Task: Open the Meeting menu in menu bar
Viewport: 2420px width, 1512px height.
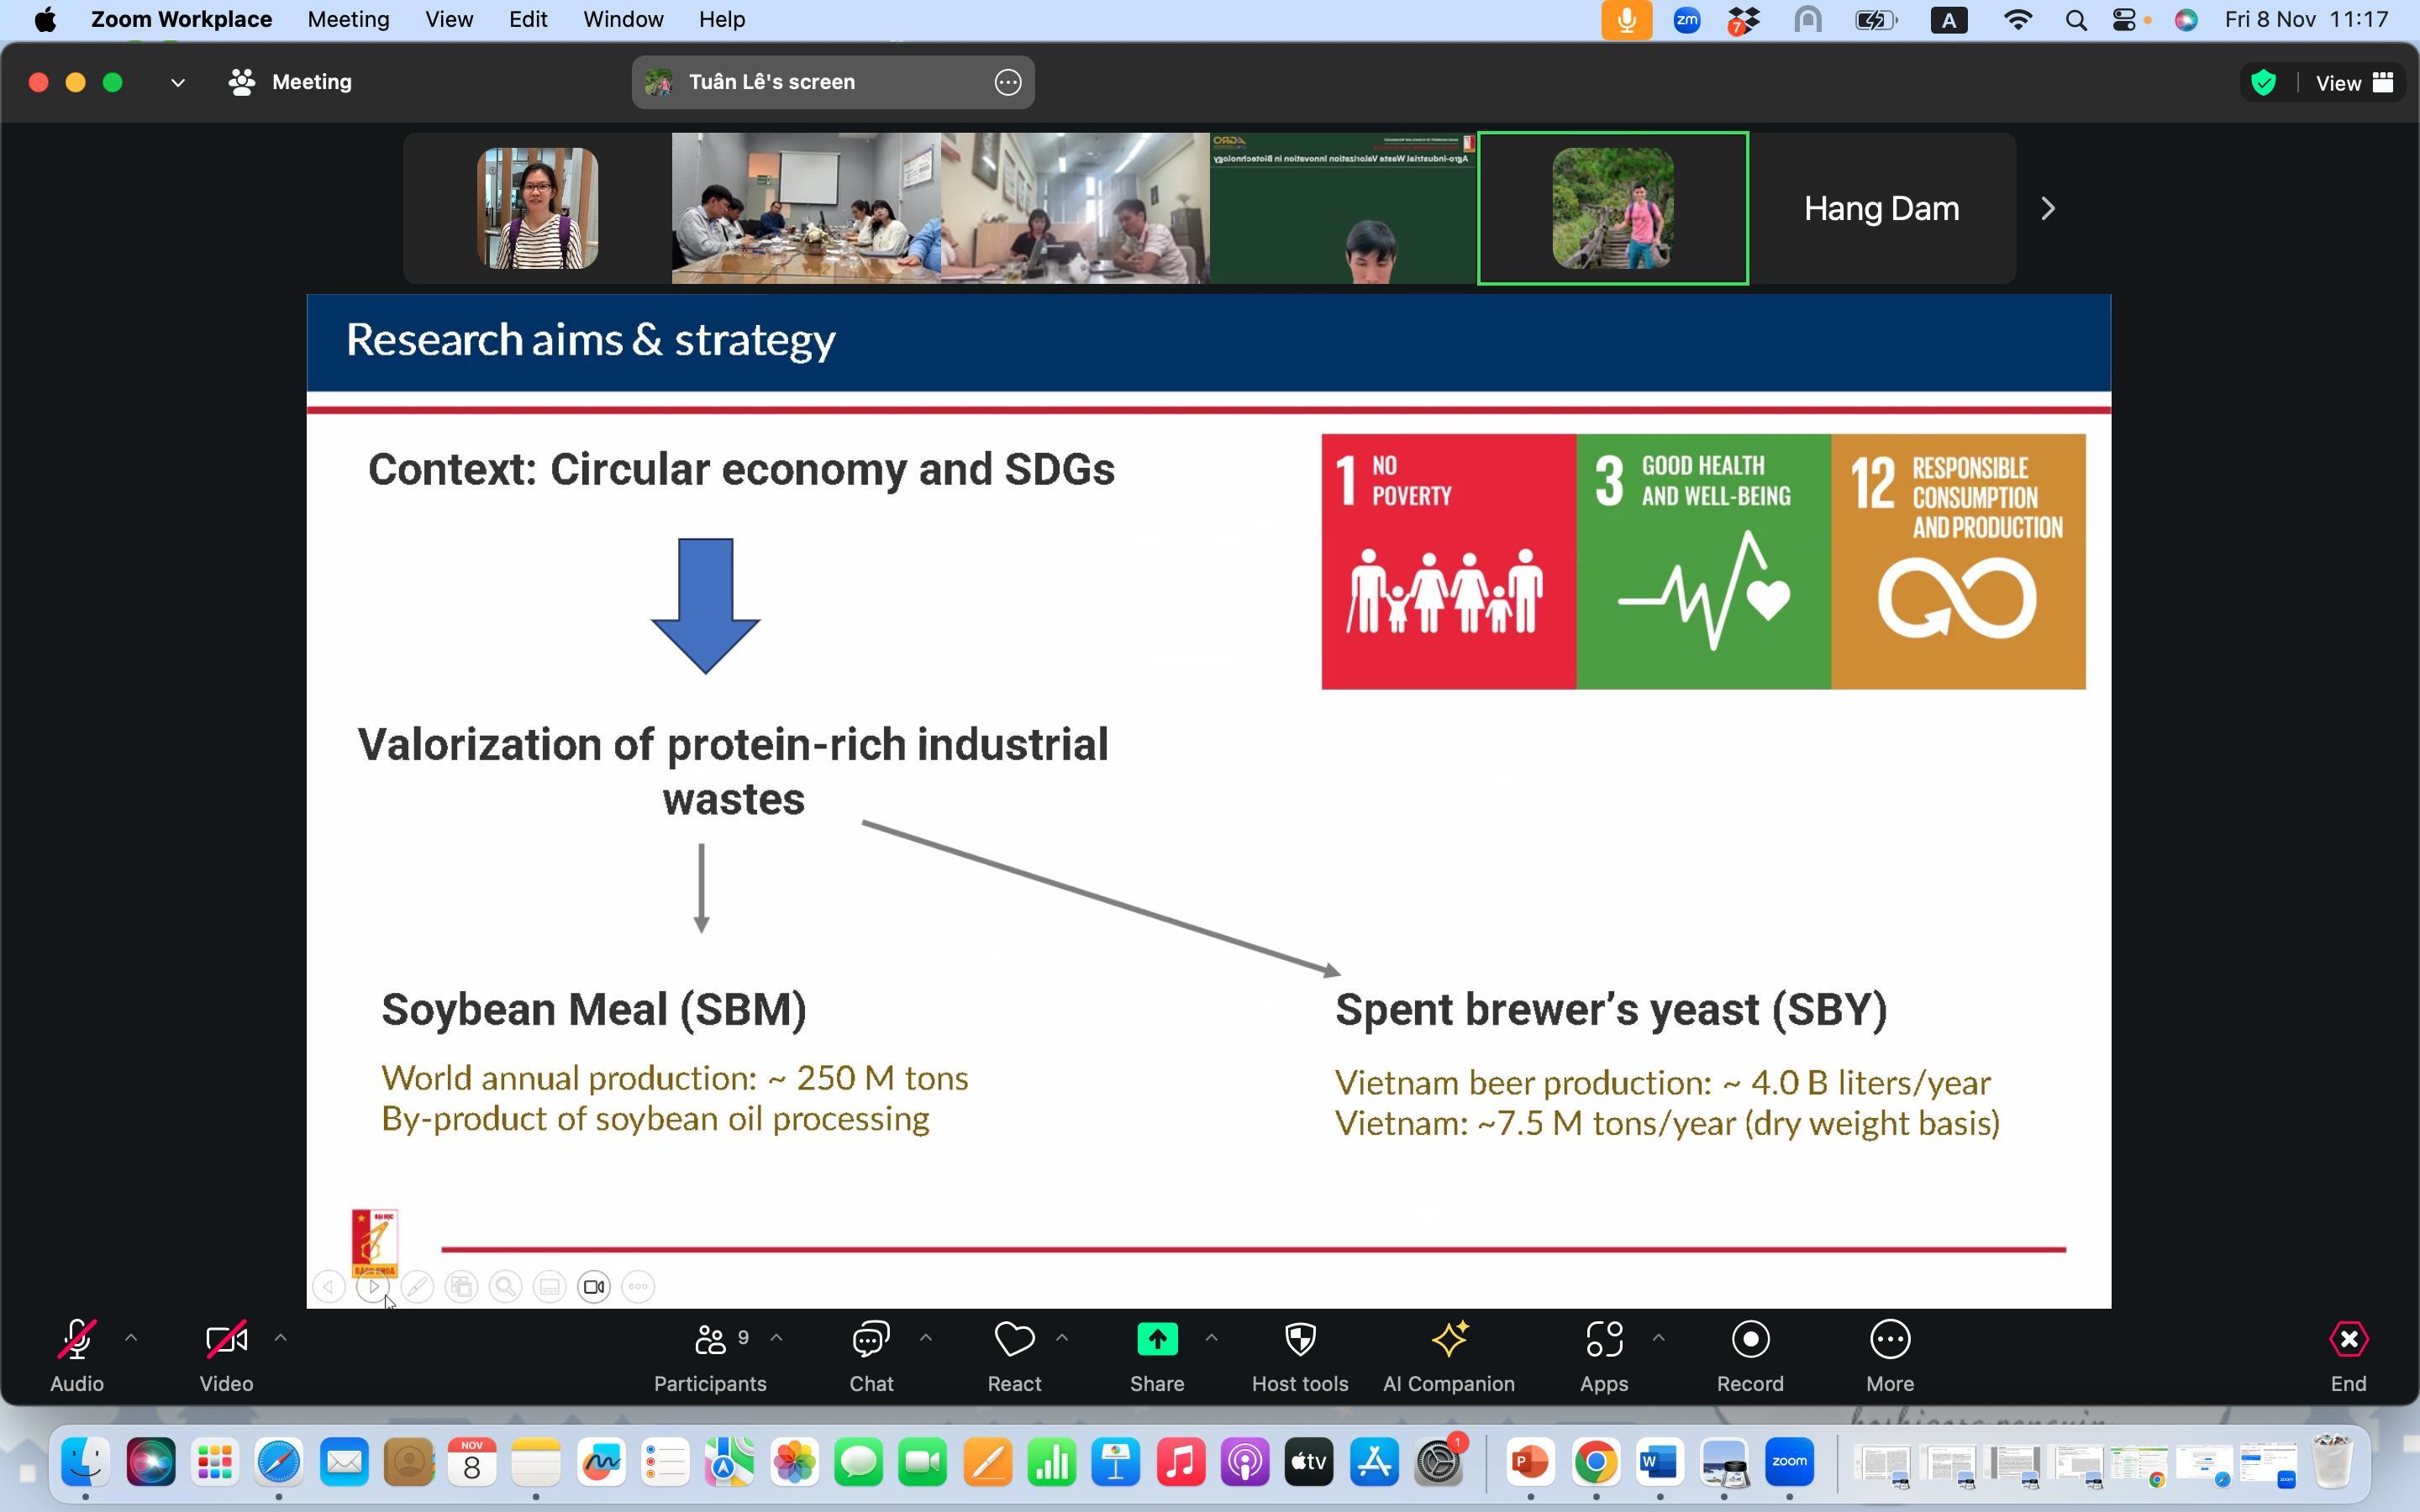Action: [348, 20]
